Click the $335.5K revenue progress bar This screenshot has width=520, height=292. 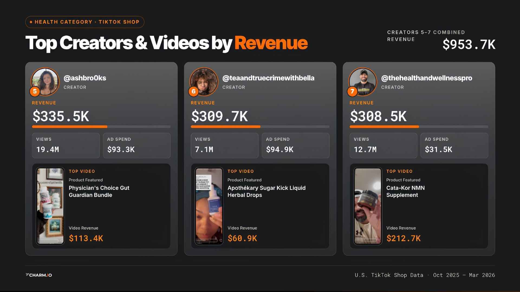[x=101, y=127]
